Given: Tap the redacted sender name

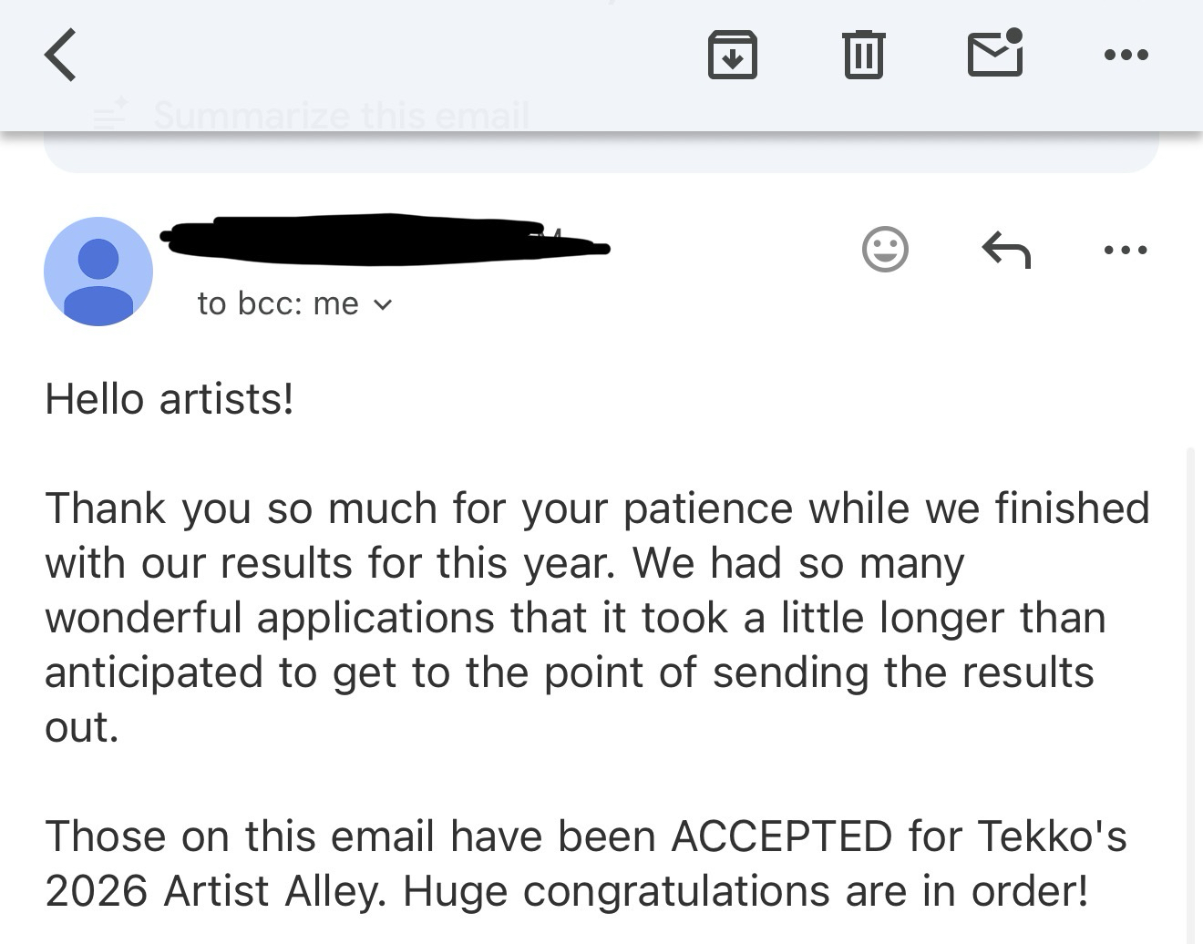Looking at the screenshot, I should tap(383, 240).
